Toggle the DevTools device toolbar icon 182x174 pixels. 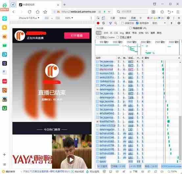[103, 18]
